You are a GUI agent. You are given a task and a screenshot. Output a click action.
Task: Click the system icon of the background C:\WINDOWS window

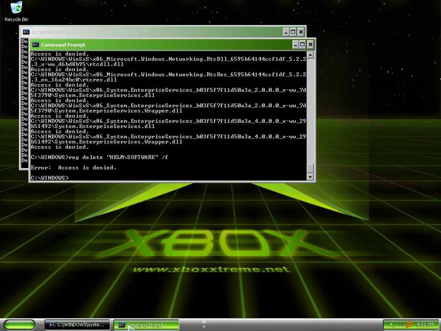pos(26,32)
